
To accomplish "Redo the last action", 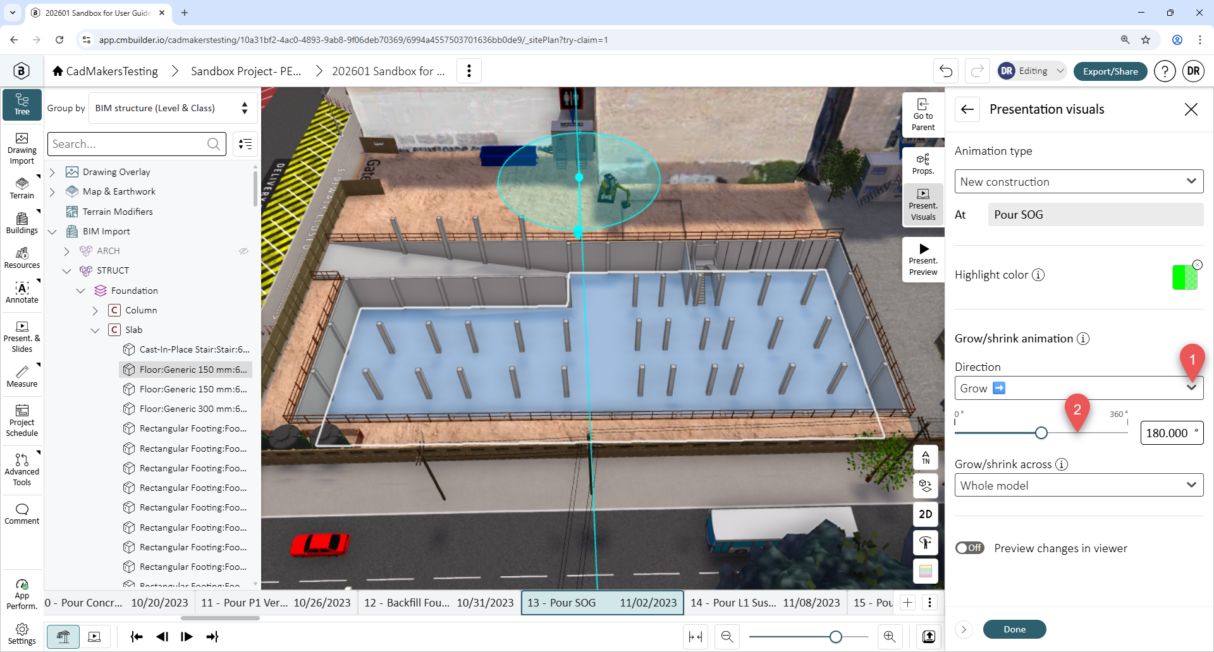I will click(x=977, y=71).
